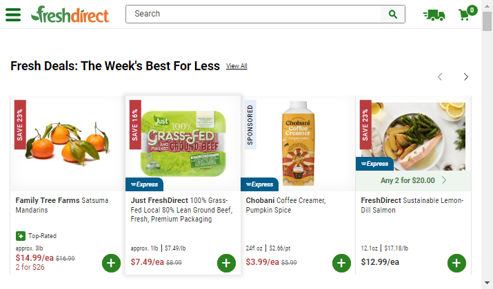Open Family Tree Farms Satsuma Mandarins link
The image size is (493, 289).
(x=63, y=205)
